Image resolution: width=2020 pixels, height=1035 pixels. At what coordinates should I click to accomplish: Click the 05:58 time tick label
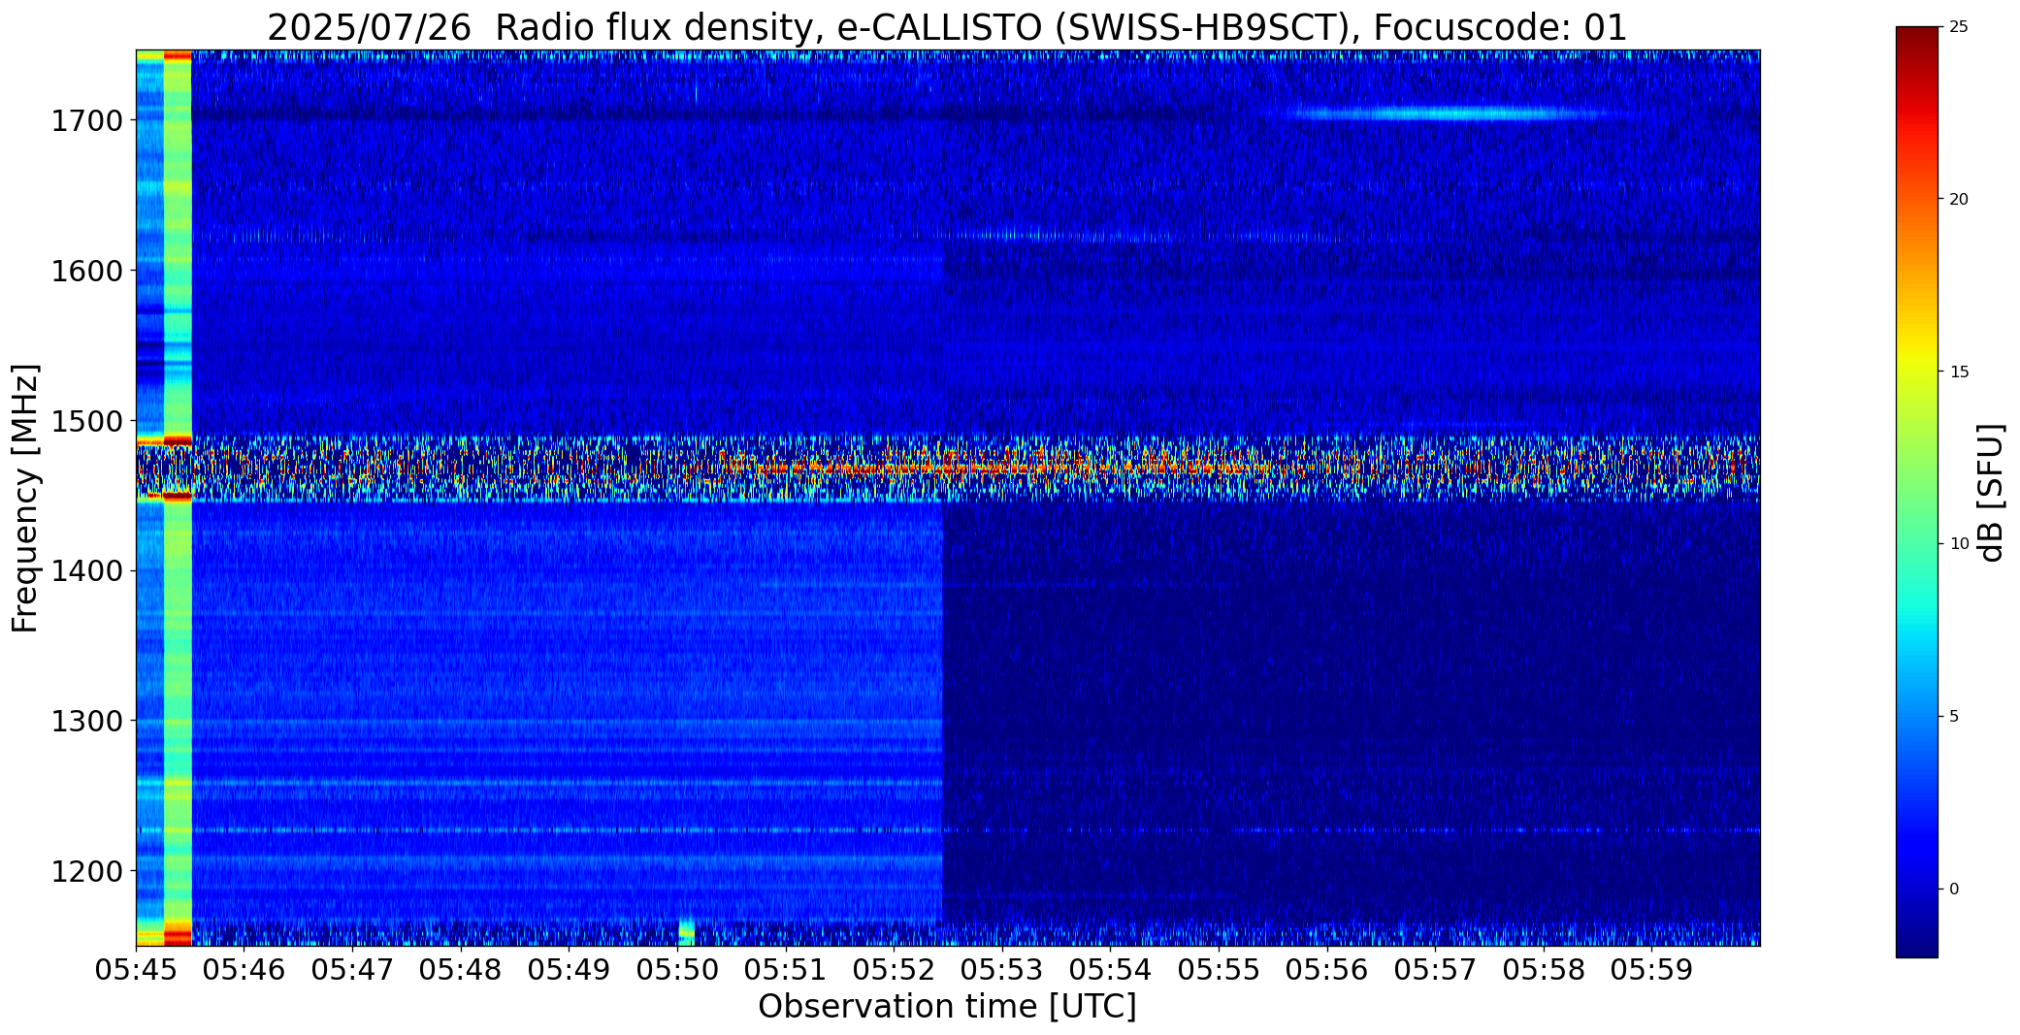point(1544,970)
